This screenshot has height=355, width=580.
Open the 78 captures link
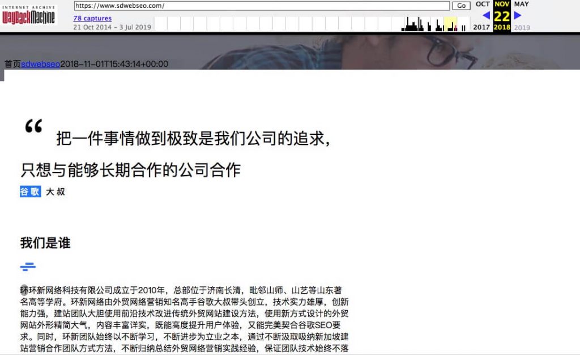(92, 18)
